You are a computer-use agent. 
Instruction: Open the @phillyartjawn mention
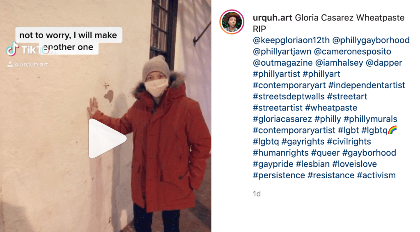tap(282, 51)
